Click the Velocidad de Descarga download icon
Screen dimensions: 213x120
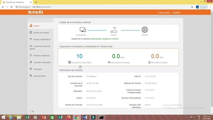[x=109, y=62]
